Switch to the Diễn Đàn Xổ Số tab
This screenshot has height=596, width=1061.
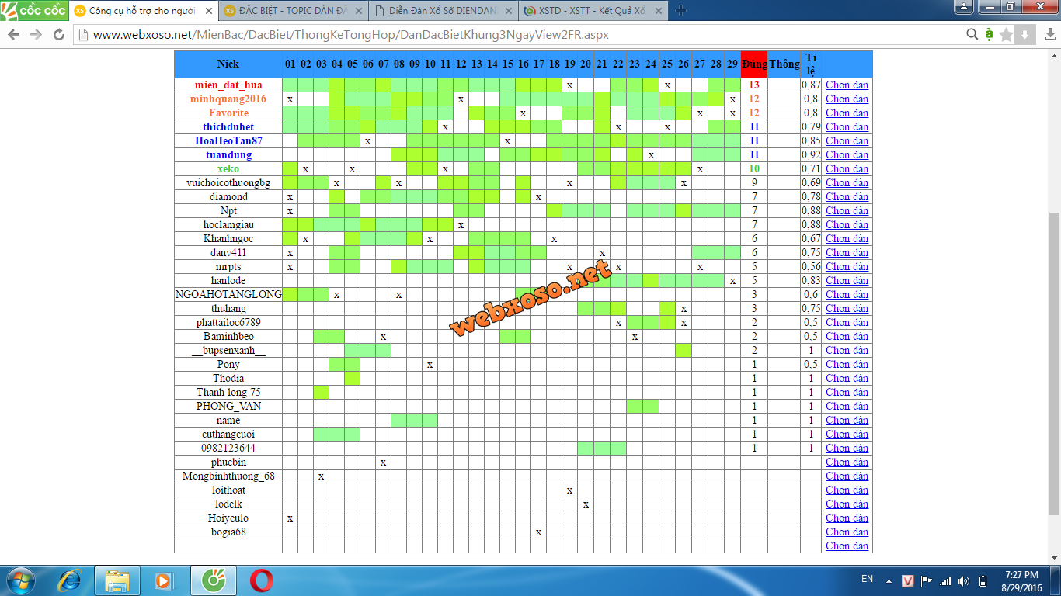443,11
